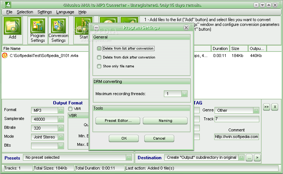Confirm settings with OK button
283x174 pixels.
click(124, 138)
